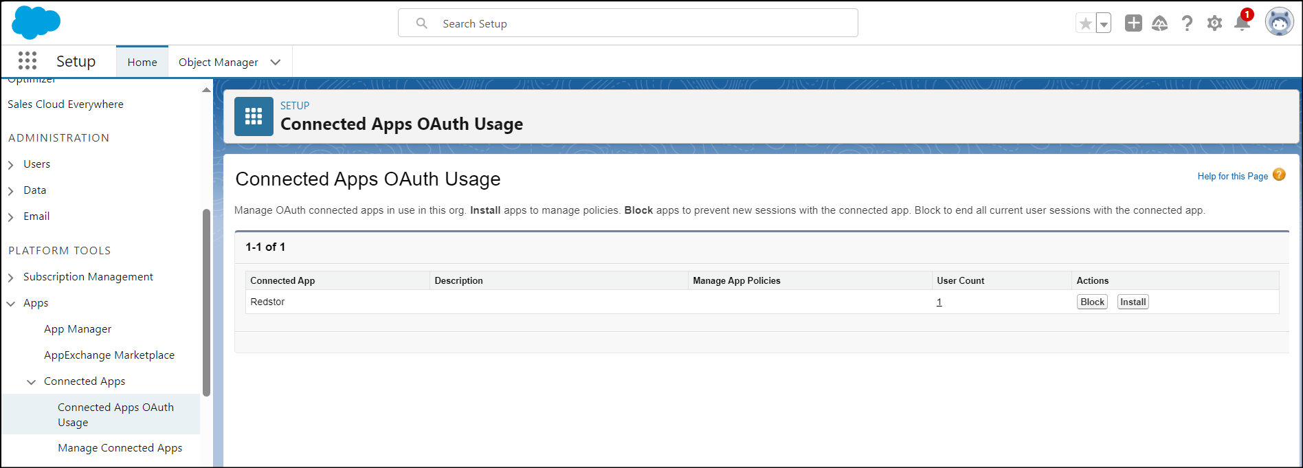The height and width of the screenshot is (468, 1303).
Task: Open AppExchange Marketplace in sidebar
Action: [x=109, y=355]
